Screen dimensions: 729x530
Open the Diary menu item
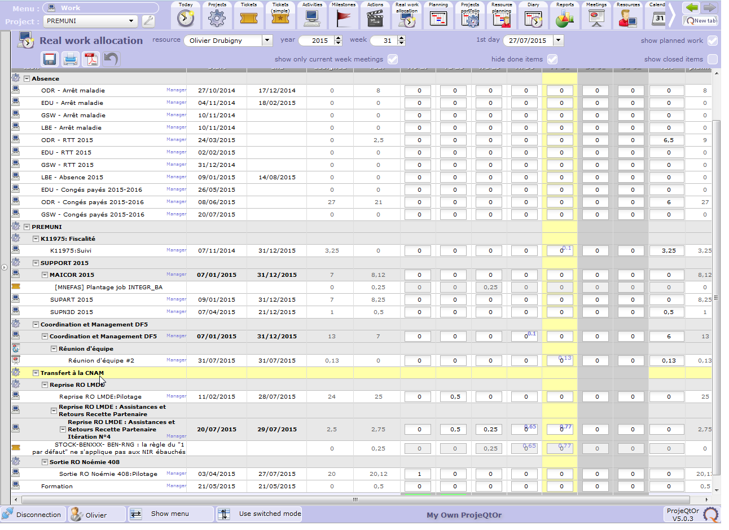click(533, 15)
